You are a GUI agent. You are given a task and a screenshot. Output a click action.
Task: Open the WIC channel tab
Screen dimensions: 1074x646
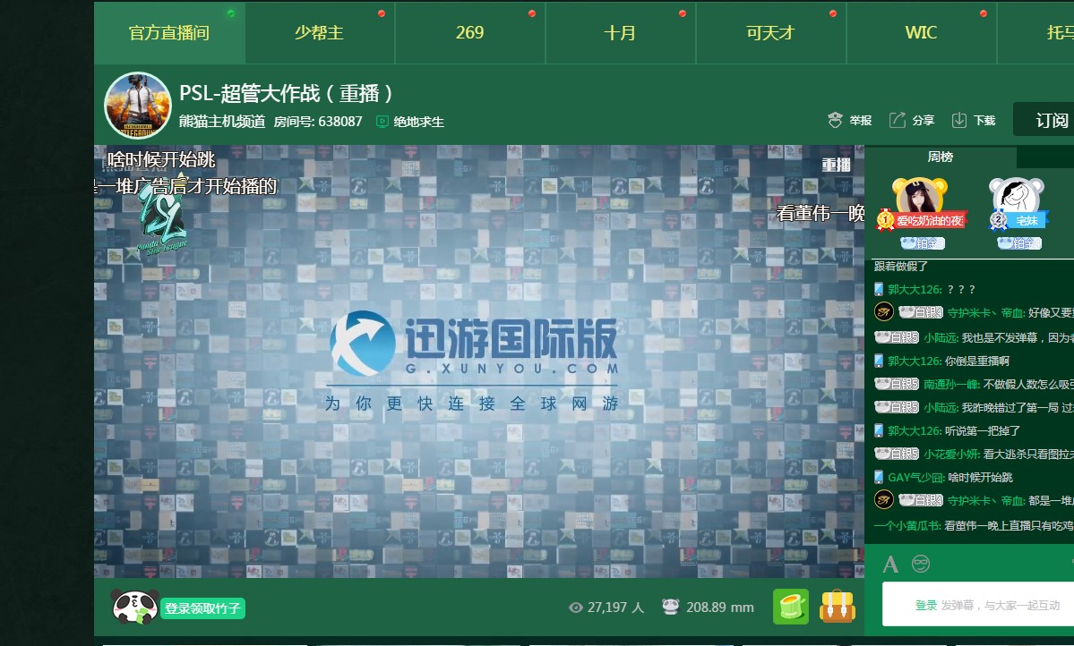point(921,33)
